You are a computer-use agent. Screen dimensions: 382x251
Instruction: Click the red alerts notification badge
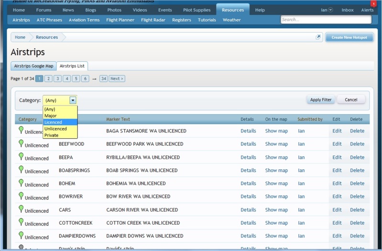(x=373, y=4)
